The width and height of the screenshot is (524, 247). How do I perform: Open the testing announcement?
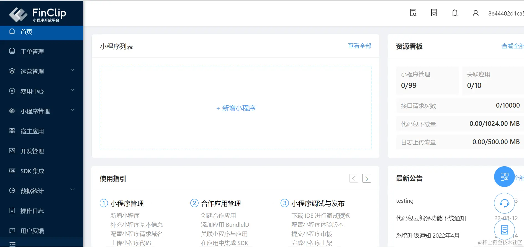pos(405,201)
